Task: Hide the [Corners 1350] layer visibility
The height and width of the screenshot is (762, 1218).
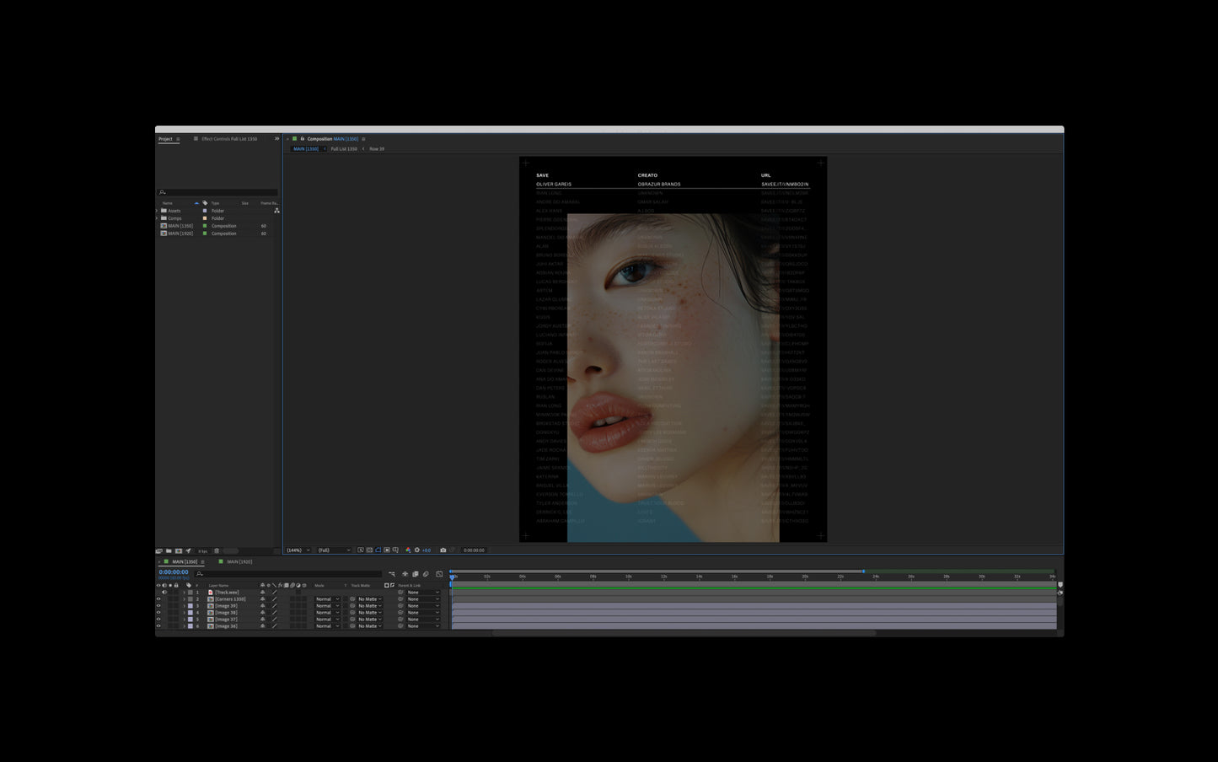Action: click(158, 599)
